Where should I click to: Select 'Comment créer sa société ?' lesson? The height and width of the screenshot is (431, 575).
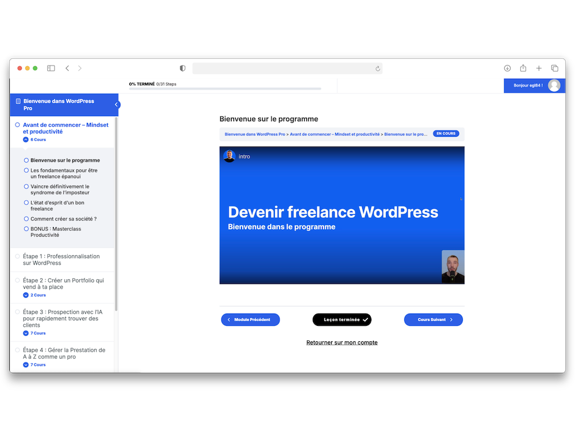63,219
